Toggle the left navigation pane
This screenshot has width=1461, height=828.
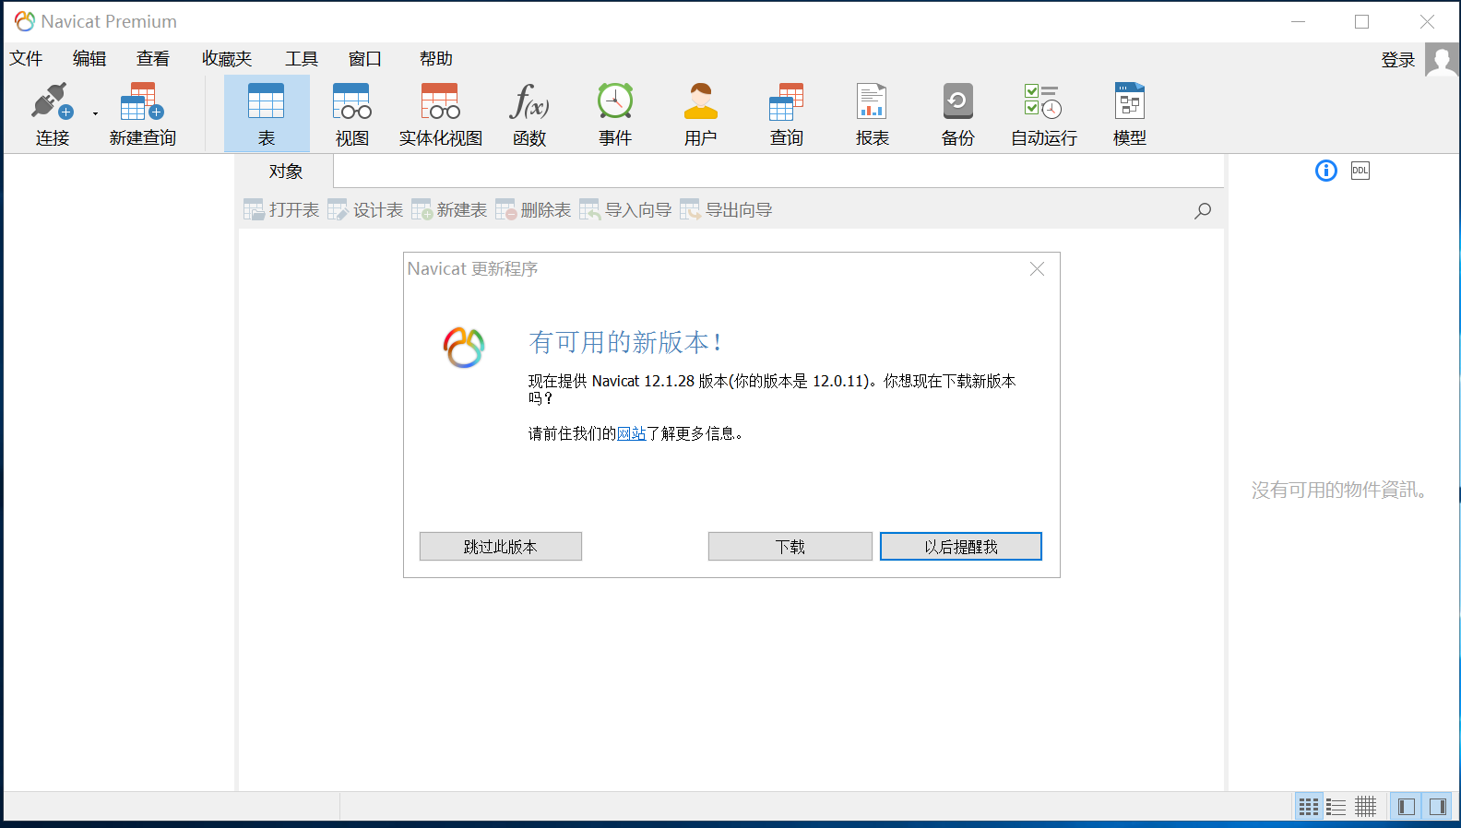tap(1407, 807)
